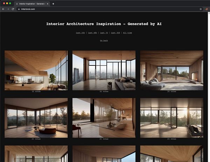Click the lock icon in address bar

(19, 9)
